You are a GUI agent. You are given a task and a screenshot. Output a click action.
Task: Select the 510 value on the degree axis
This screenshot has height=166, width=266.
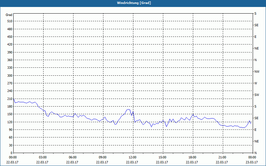click(10, 21)
